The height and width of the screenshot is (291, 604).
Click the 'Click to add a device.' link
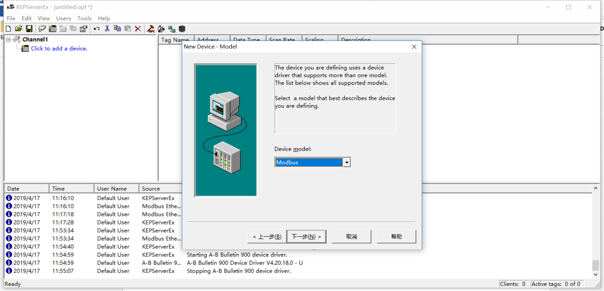59,48
